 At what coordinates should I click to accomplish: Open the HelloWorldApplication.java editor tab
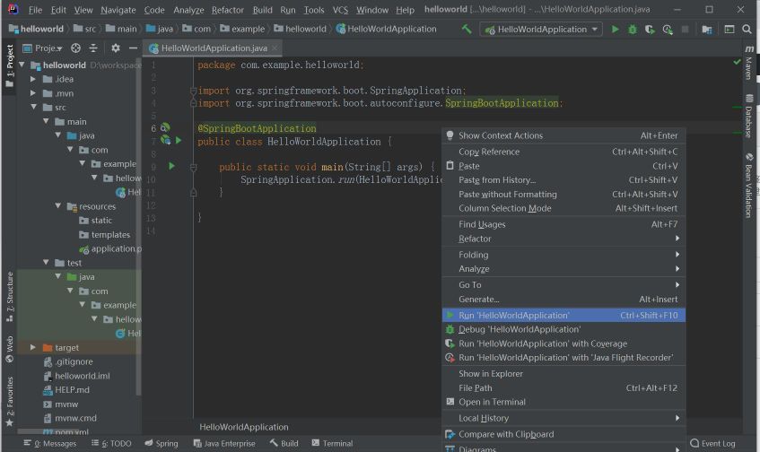[214, 48]
